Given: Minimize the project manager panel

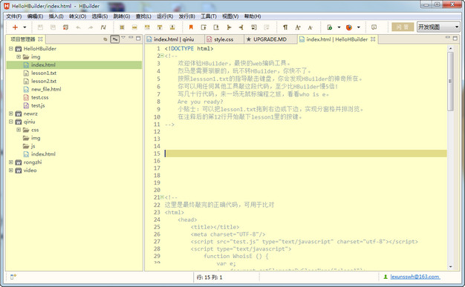Looking at the screenshot, I should tap(131, 38).
